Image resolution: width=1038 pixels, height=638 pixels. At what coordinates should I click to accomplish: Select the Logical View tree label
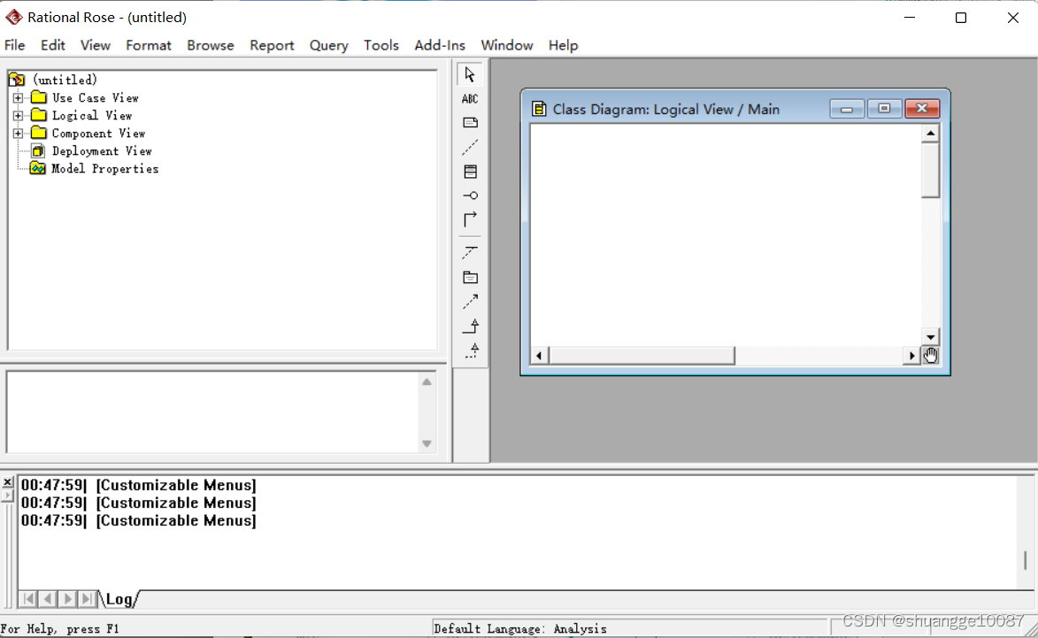click(92, 116)
